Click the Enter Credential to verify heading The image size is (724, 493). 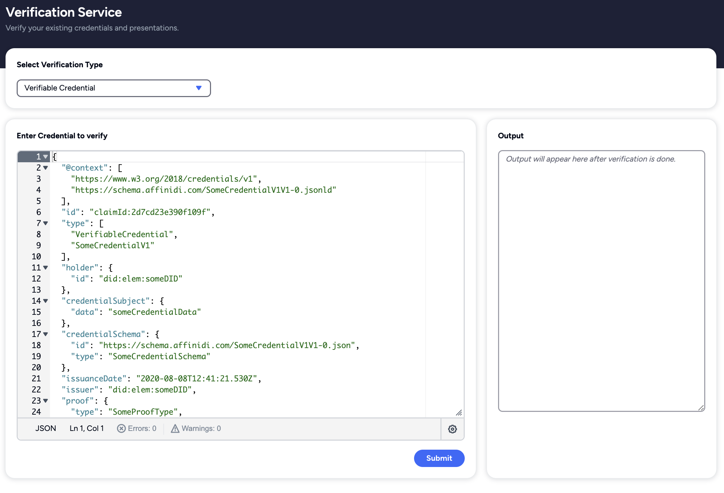coord(62,136)
